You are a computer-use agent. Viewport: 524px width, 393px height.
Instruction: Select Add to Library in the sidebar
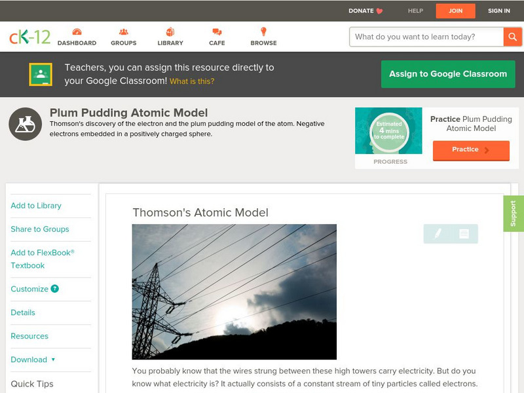[36, 206]
